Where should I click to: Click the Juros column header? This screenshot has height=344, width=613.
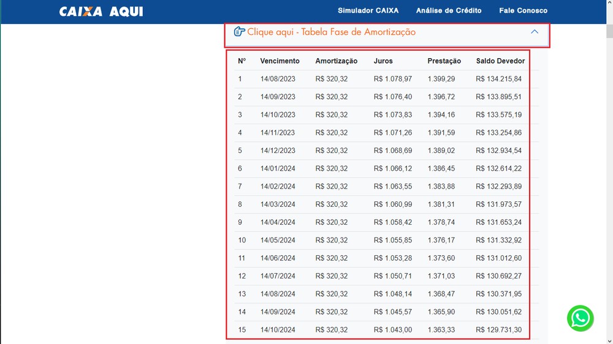pos(383,61)
